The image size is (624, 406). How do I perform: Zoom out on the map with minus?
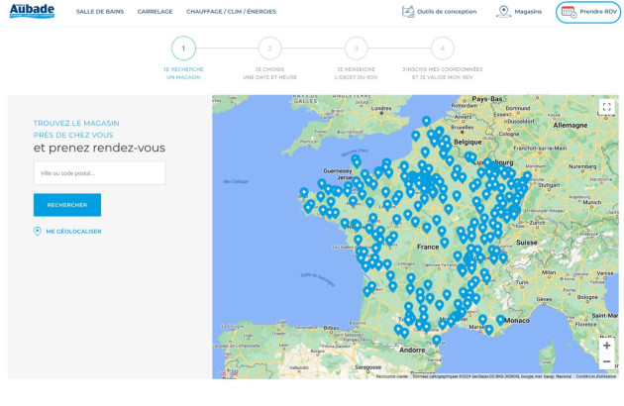tap(606, 361)
